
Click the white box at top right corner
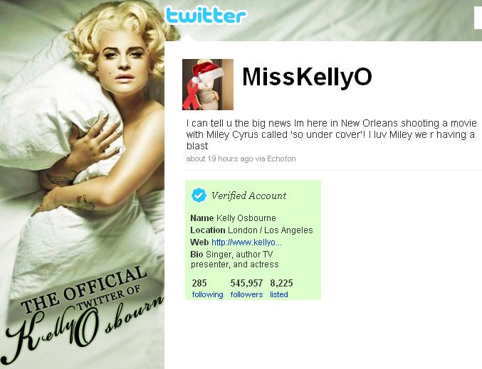[478, 18]
